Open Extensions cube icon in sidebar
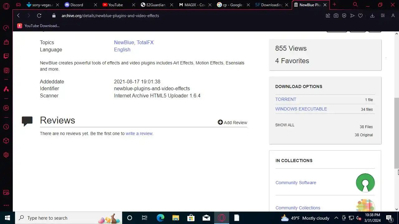 [6, 141]
